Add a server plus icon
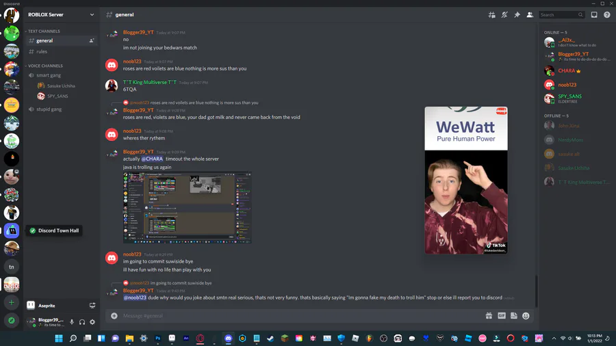 [12, 302]
